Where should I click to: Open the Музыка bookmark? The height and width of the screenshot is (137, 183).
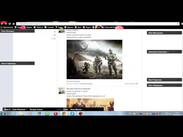(x=69, y=27)
